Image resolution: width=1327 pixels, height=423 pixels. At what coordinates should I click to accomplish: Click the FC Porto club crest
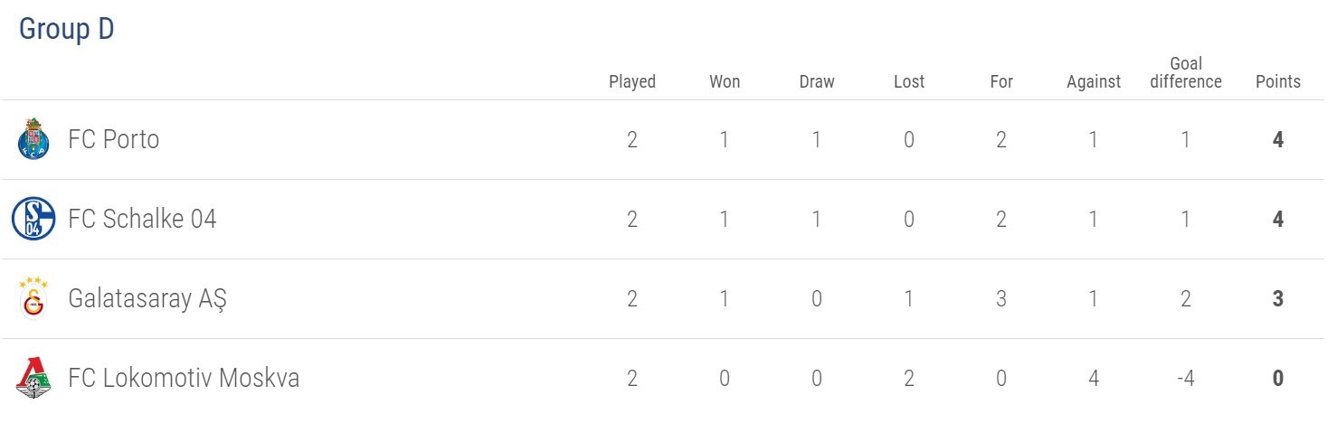coord(33,140)
